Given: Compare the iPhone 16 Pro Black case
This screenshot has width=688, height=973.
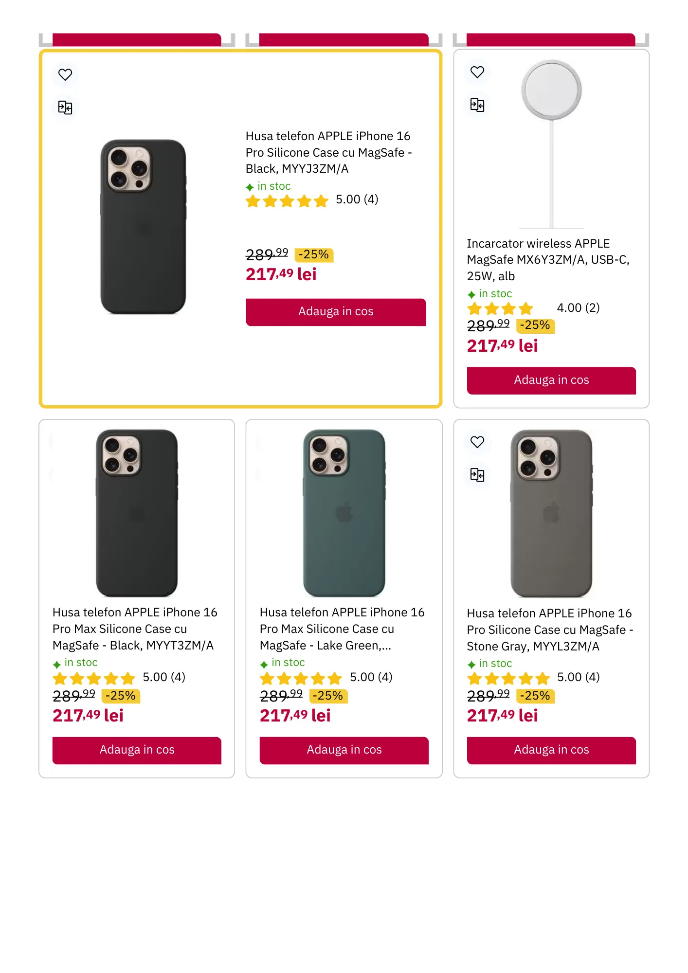Looking at the screenshot, I should pos(65,108).
